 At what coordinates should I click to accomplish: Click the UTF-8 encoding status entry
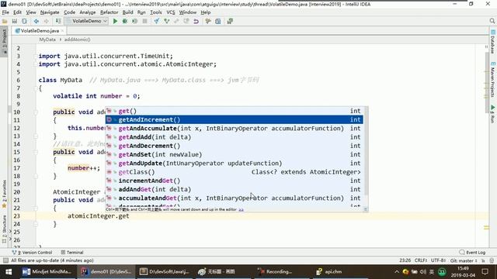(x=439, y=260)
